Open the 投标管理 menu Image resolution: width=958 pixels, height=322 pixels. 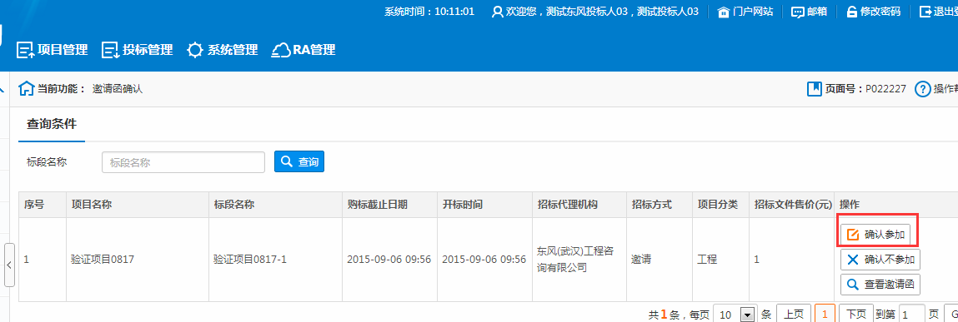pos(138,50)
